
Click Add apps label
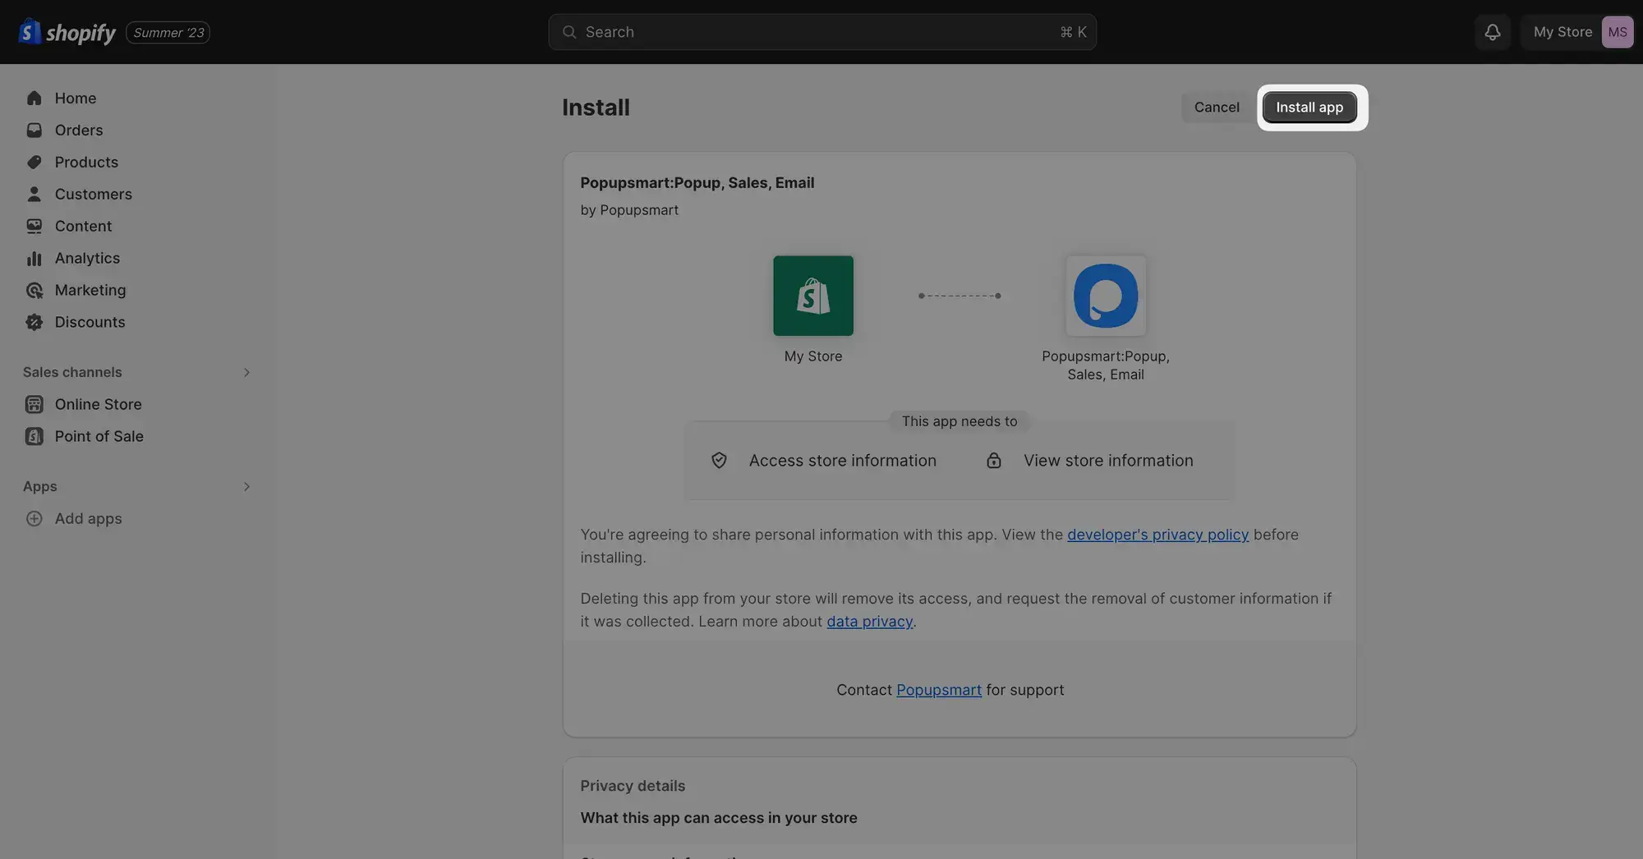click(x=88, y=519)
